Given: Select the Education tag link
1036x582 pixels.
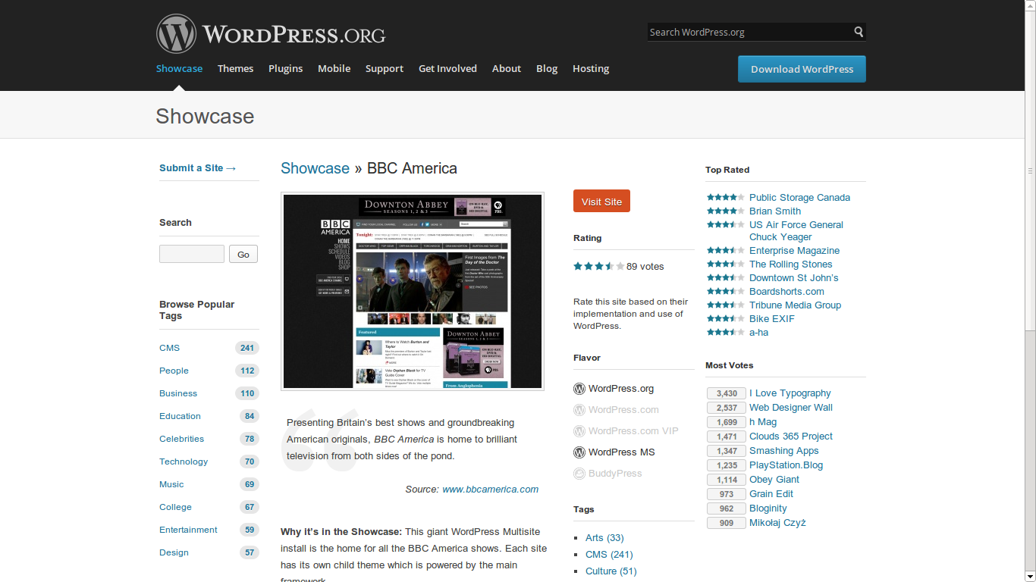Looking at the screenshot, I should click(180, 416).
